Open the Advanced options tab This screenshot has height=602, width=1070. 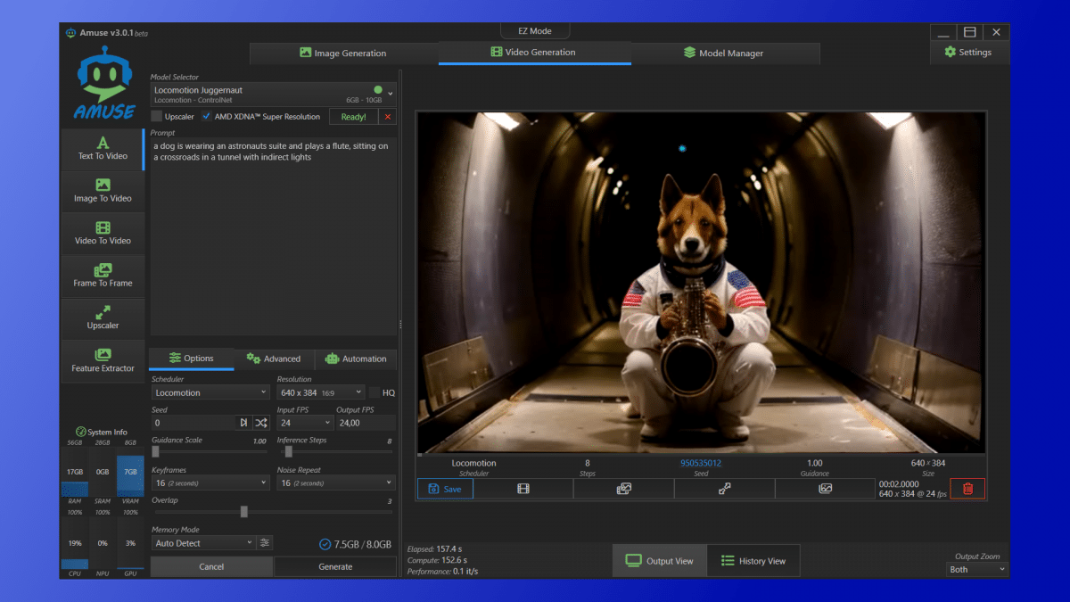point(274,359)
